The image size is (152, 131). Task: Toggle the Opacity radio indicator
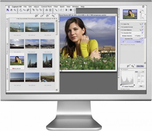pos(142,42)
